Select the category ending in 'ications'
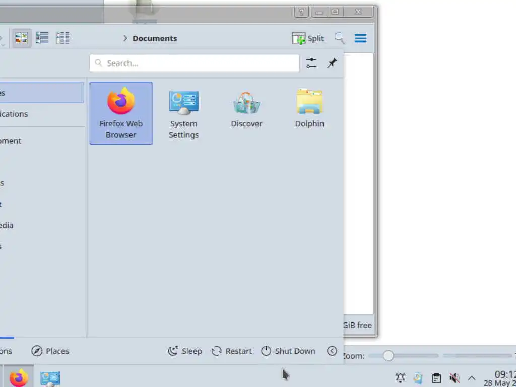The image size is (516, 387). [x=41, y=114]
